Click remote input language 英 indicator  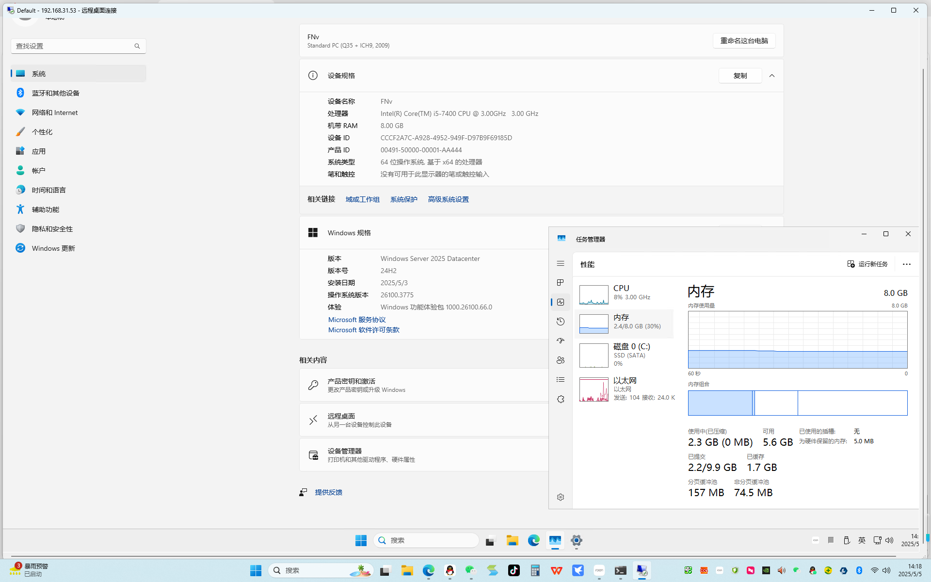pyautogui.click(x=862, y=540)
